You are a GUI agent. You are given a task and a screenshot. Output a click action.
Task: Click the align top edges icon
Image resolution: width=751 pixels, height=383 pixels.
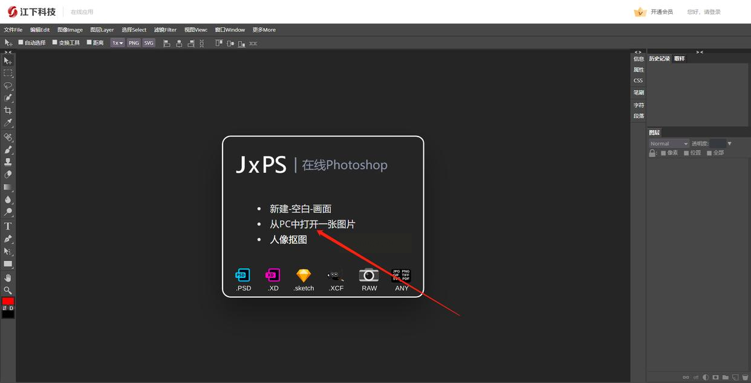pos(219,43)
